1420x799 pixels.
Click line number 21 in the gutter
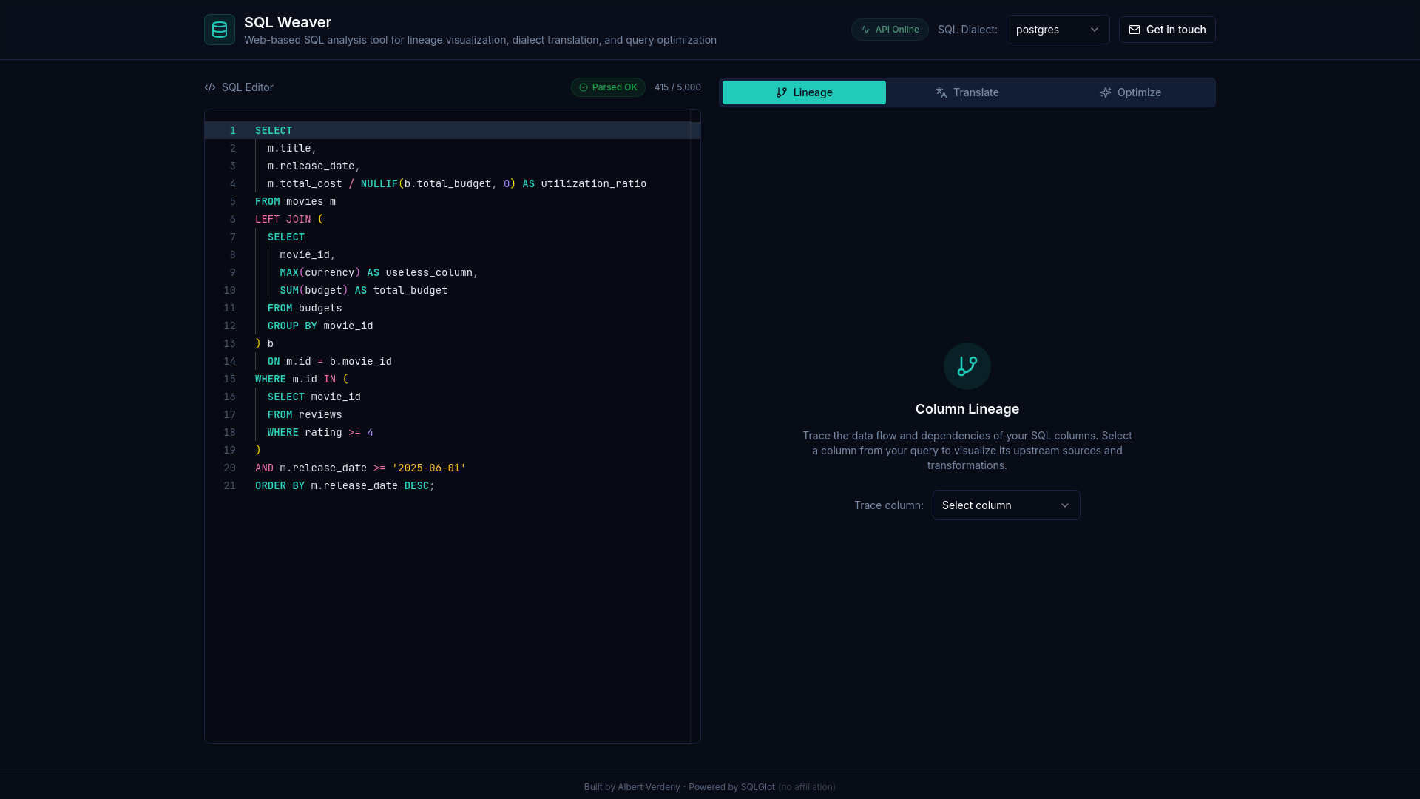click(229, 485)
